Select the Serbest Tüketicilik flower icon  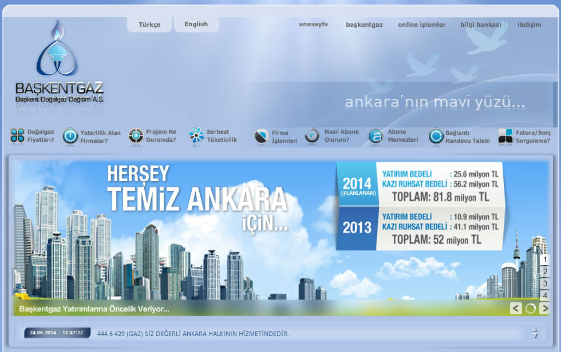(x=196, y=135)
